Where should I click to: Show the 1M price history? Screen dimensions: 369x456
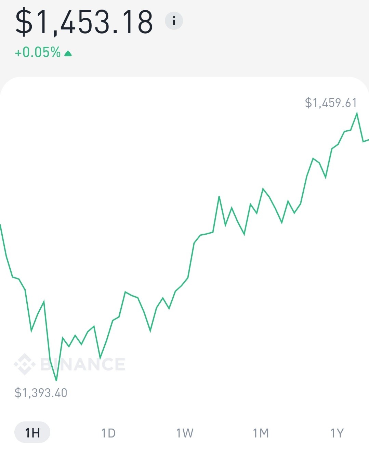(x=261, y=433)
